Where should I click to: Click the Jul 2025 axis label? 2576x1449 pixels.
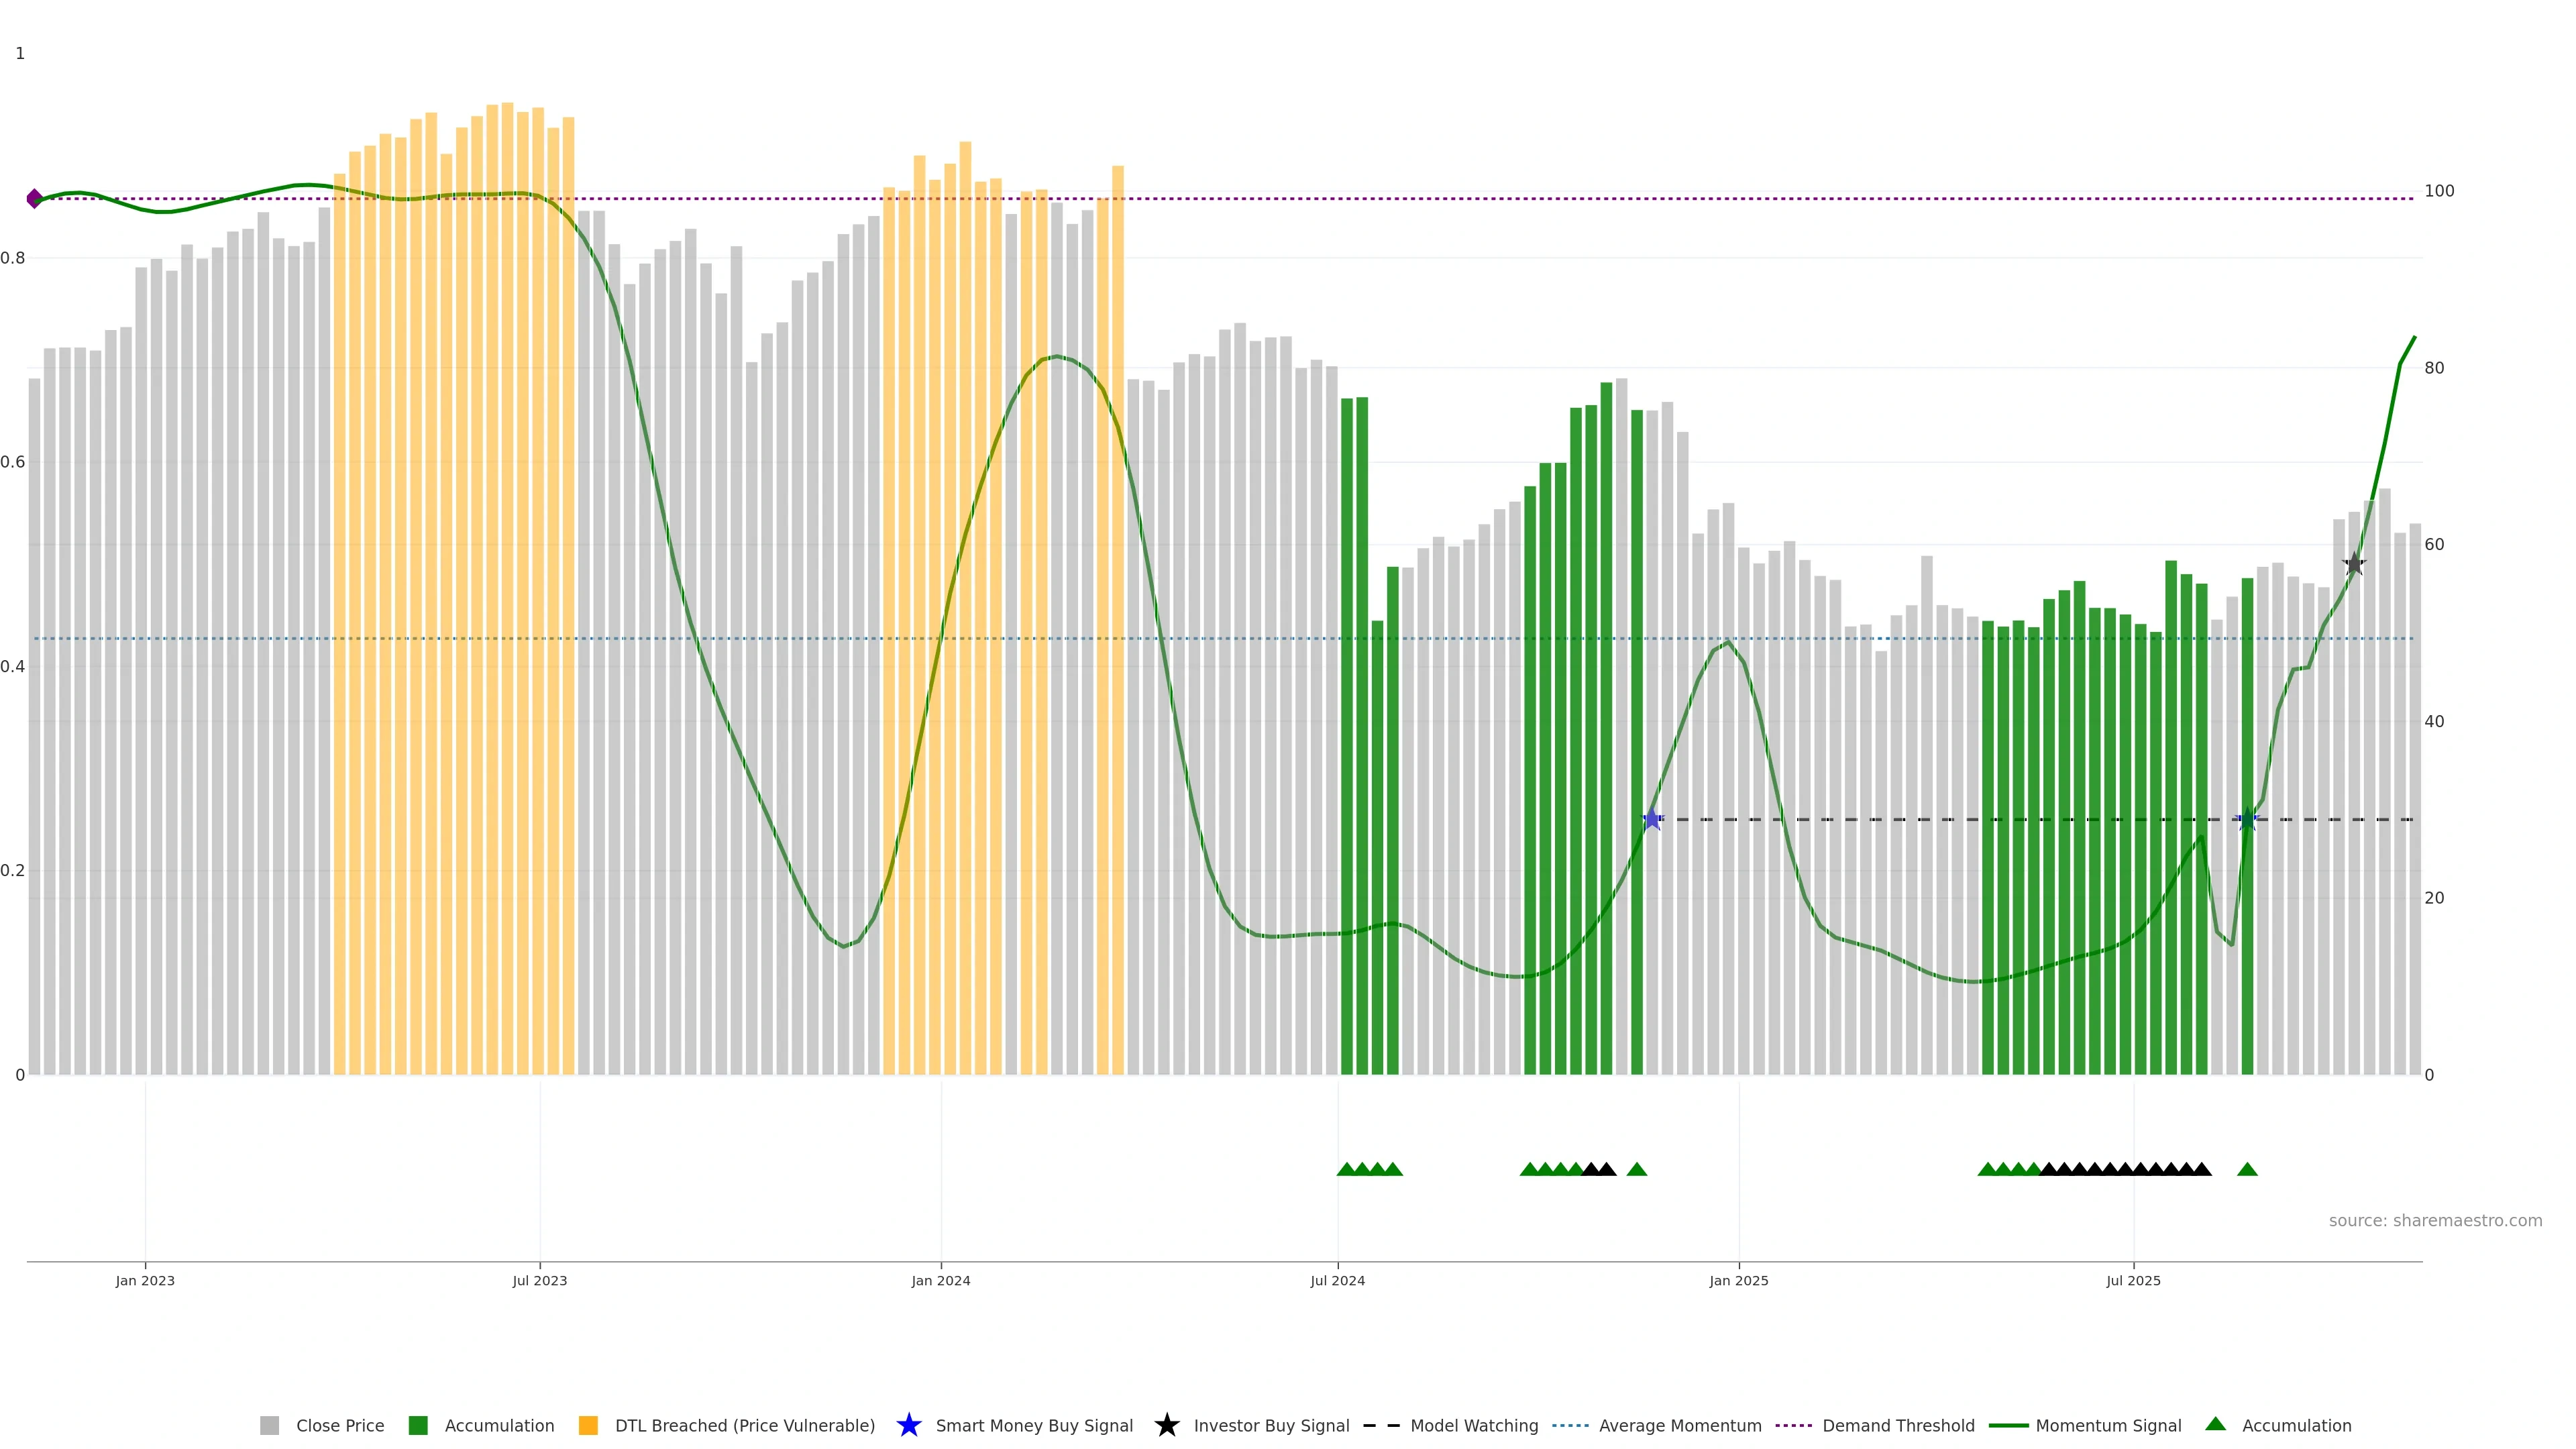pyautogui.click(x=2133, y=1281)
